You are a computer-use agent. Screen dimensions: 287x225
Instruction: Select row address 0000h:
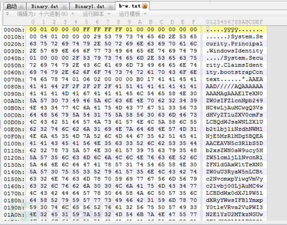coord(14,30)
